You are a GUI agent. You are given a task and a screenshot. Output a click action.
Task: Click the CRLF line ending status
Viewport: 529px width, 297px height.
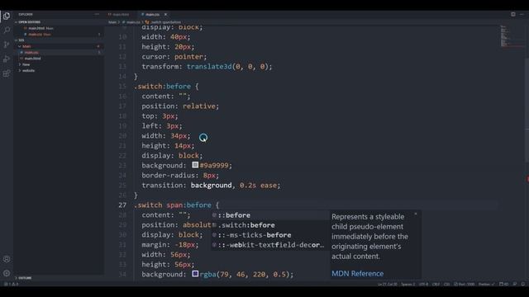436,284
